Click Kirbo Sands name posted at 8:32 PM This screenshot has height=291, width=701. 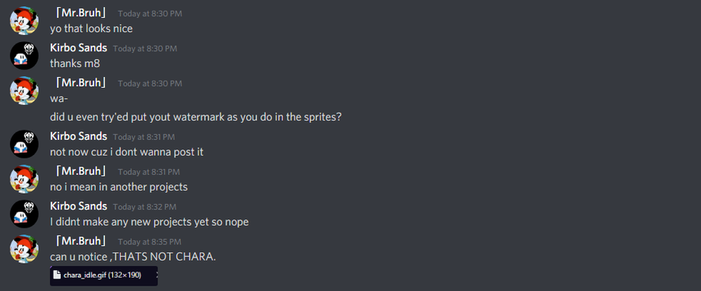pos(78,206)
